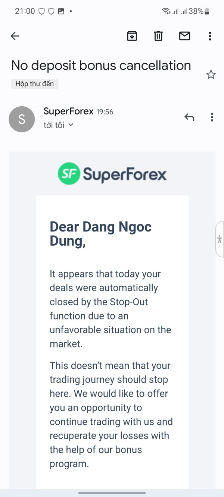
Task: Mark email as unread via envelope icon
Action: [x=184, y=36]
